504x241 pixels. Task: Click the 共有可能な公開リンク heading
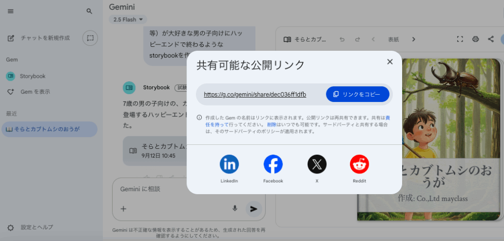tap(251, 66)
